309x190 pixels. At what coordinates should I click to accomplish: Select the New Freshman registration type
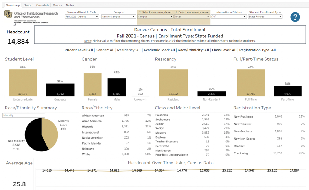tap(269, 116)
